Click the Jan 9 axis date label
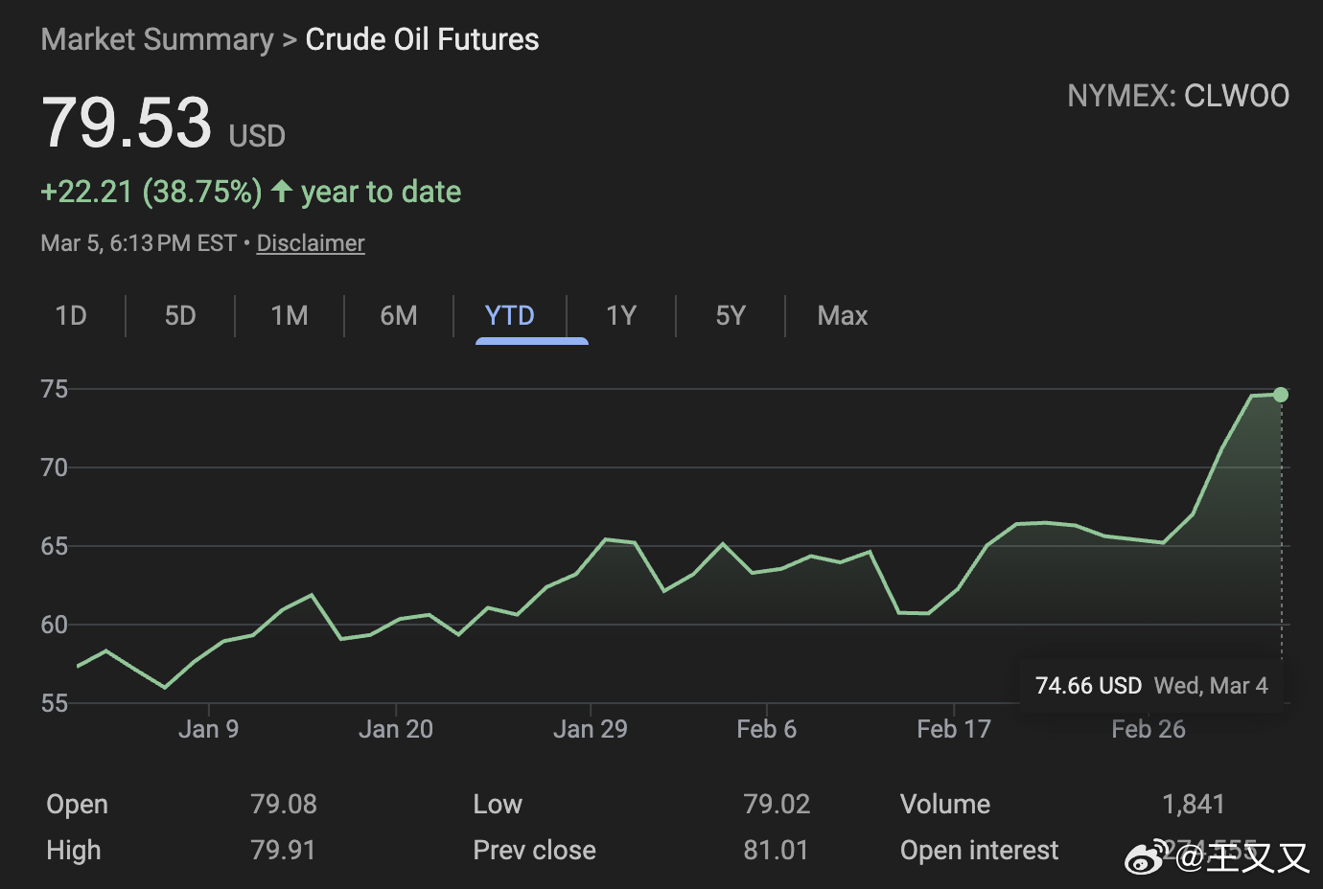The width and height of the screenshot is (1323, 889). [x=208, y=730]
